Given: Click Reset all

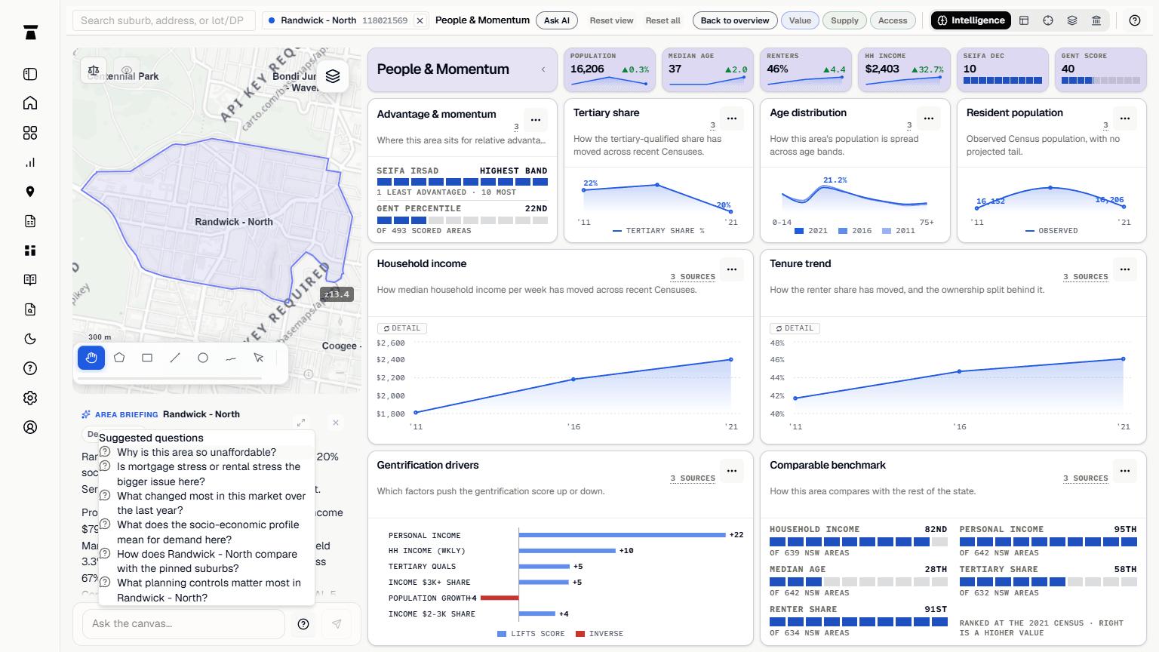Looking at the screenshot, I should point(663,20).
